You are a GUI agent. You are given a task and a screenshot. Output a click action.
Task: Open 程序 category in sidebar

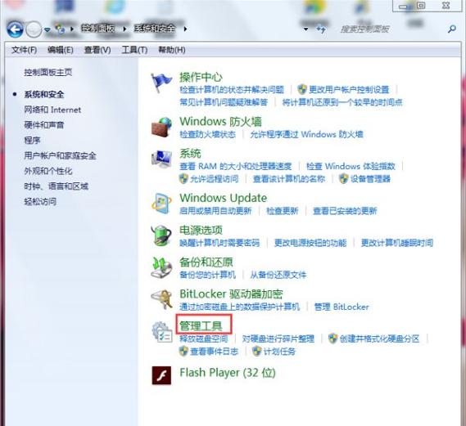(x=32, y=140)
